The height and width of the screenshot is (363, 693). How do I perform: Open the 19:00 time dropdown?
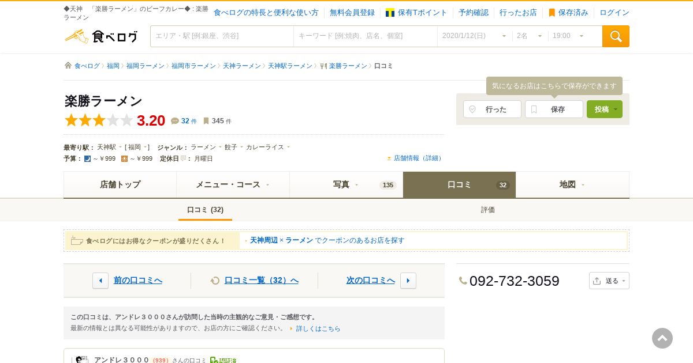click(569, 36)
